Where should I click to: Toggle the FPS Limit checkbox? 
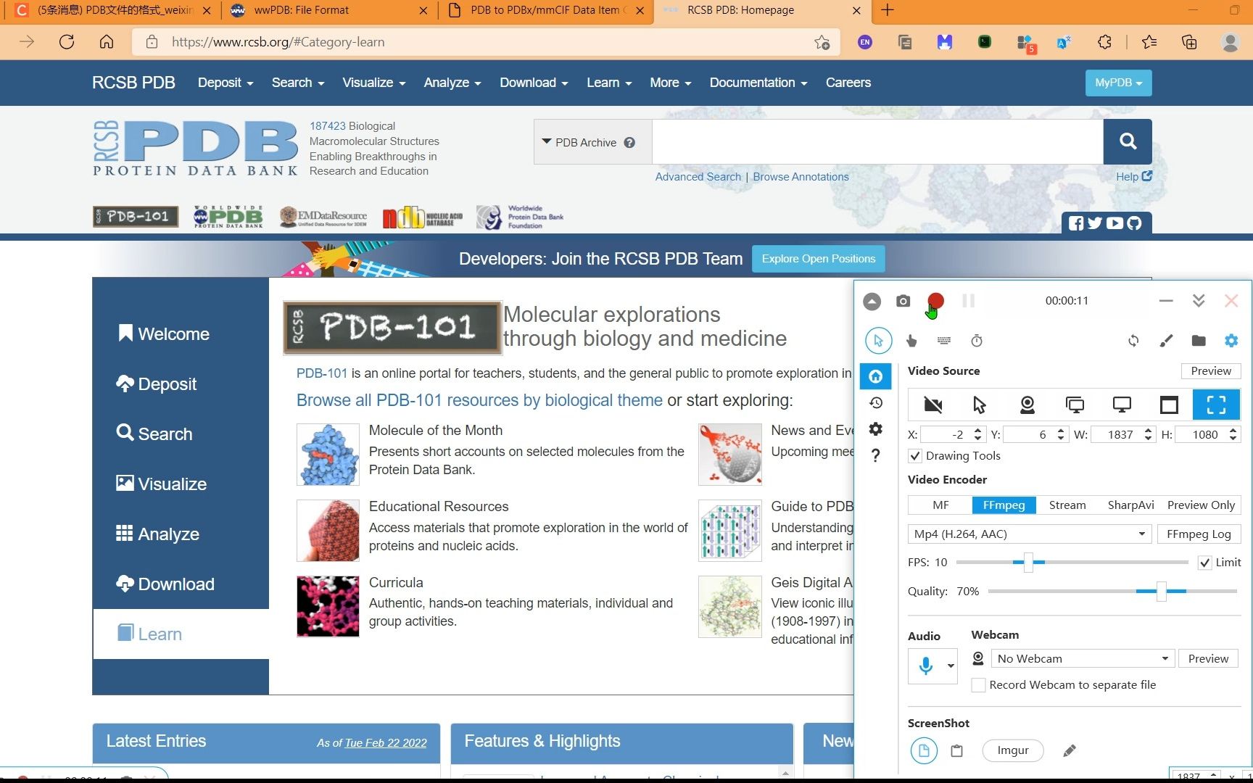[1204, 563]
